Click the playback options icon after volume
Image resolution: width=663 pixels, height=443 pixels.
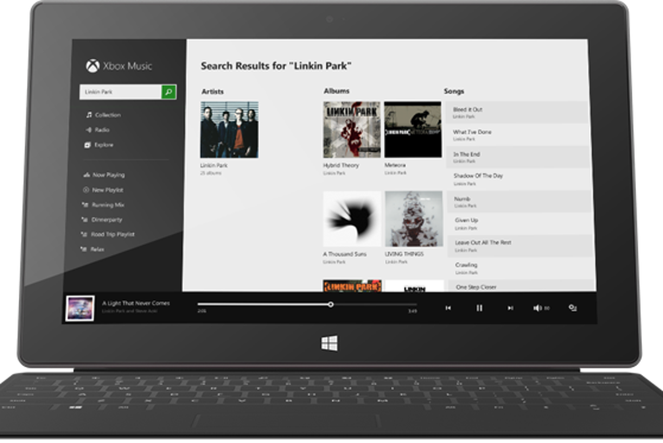point(573,308)
